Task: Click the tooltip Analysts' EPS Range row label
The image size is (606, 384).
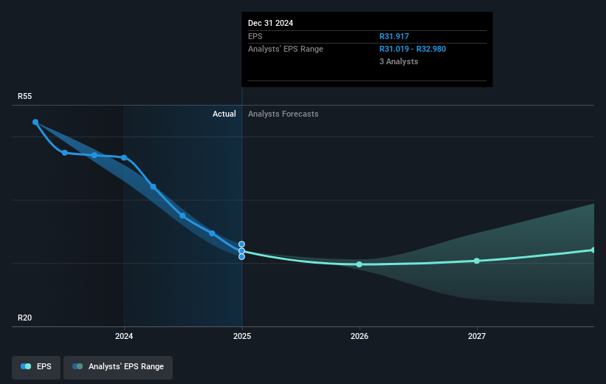Action: point(286,49)
